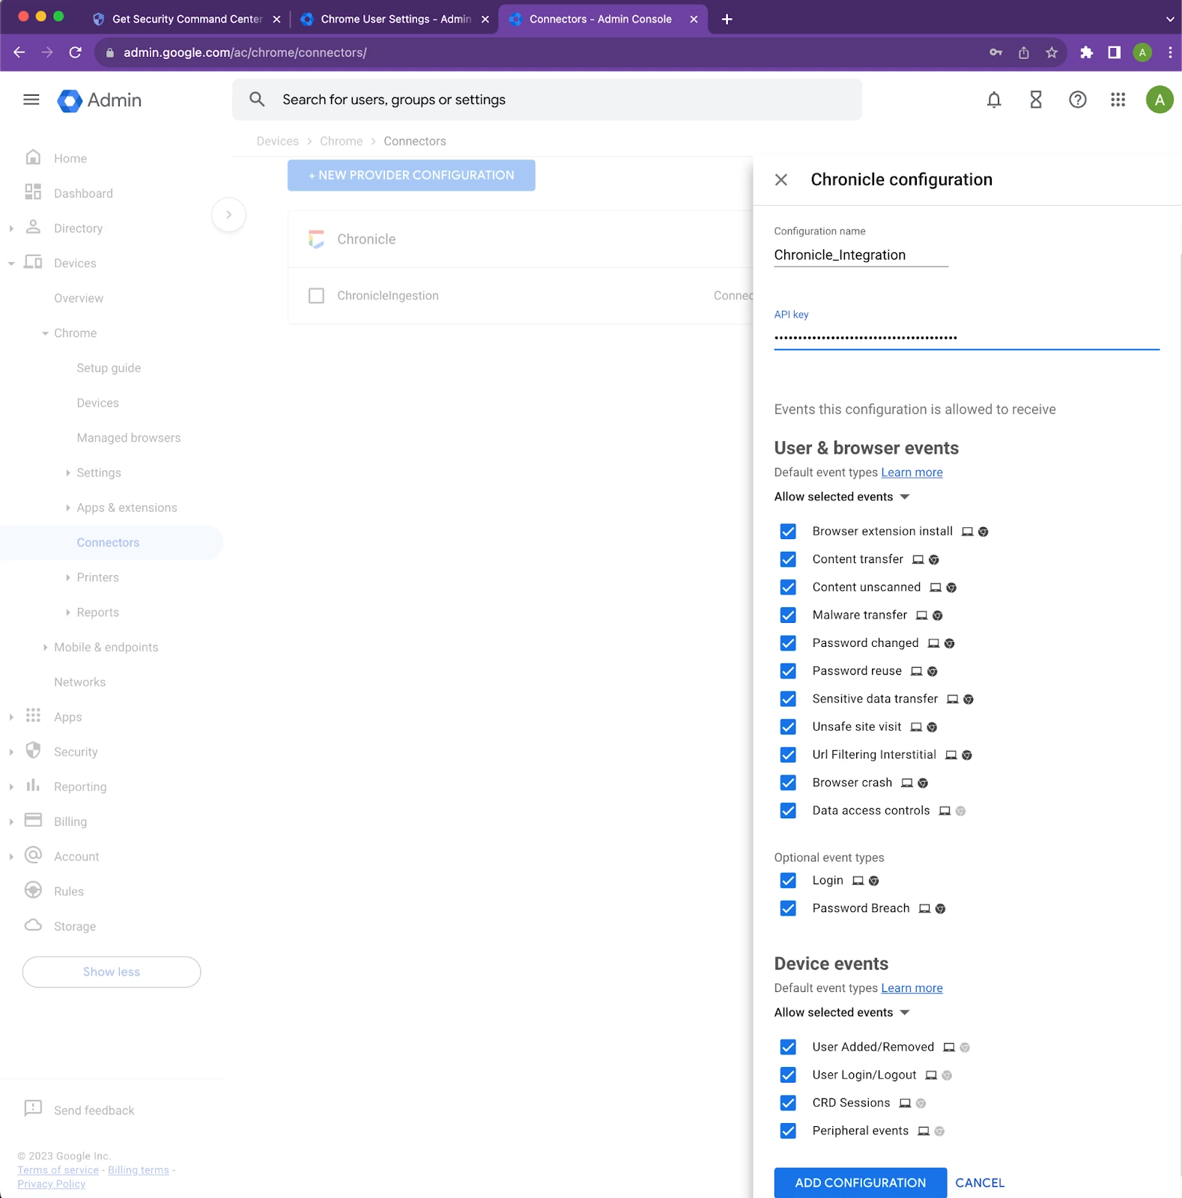Open Learn more link under Device events
This screenshot has width=1182, height=1198.
coord(912,988)
